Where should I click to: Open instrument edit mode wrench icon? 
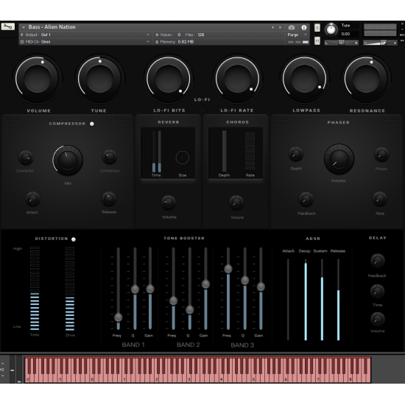(8, 27)
